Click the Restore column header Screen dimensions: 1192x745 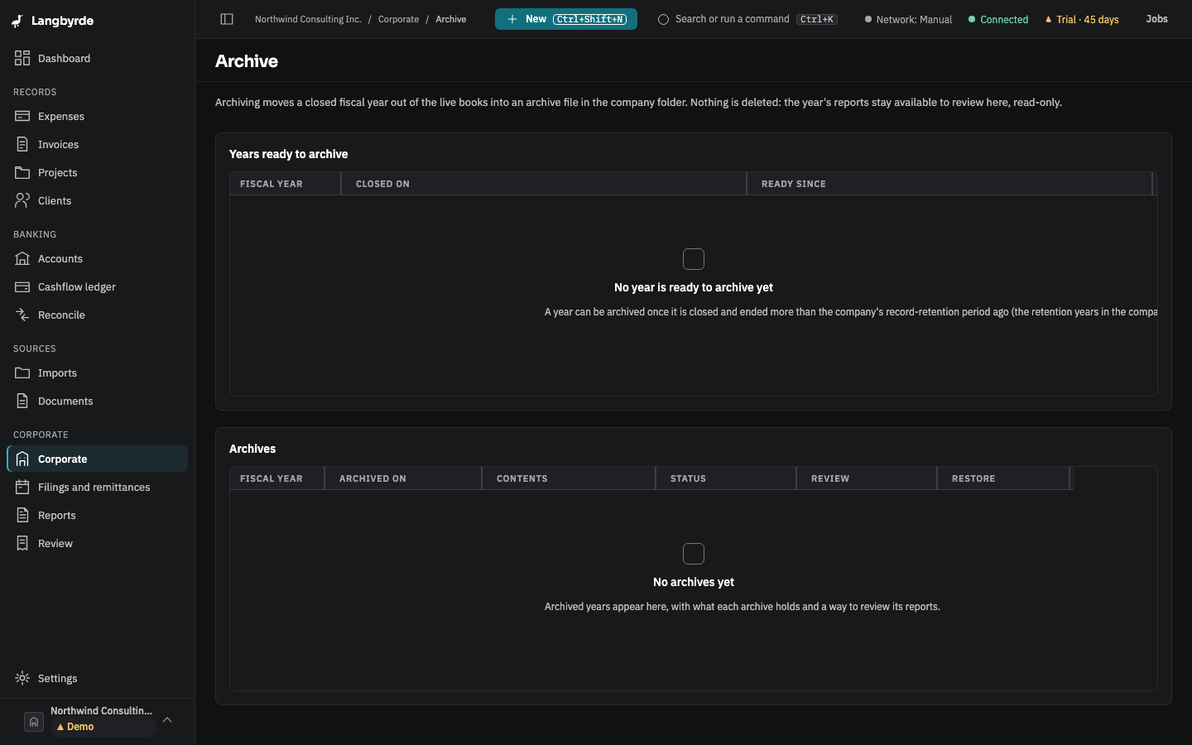coord(1003,478)
